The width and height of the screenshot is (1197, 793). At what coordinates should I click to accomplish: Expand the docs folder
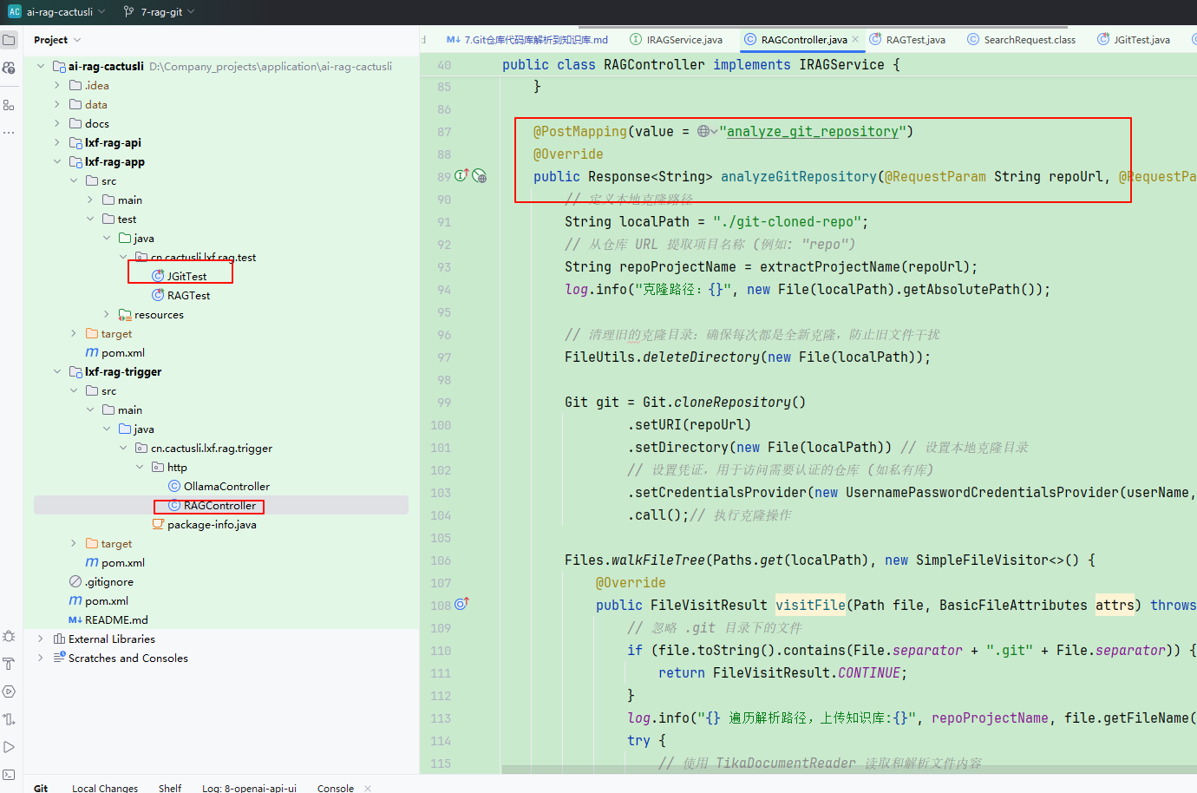pyautogui.click(x=57, y=123)
